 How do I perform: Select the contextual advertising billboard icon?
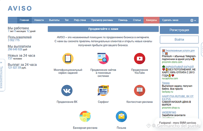[x=139, y=91]
